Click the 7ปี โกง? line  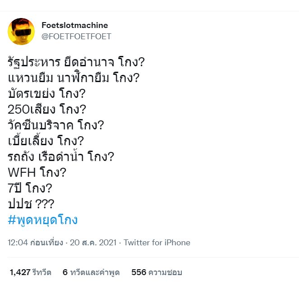31,188
